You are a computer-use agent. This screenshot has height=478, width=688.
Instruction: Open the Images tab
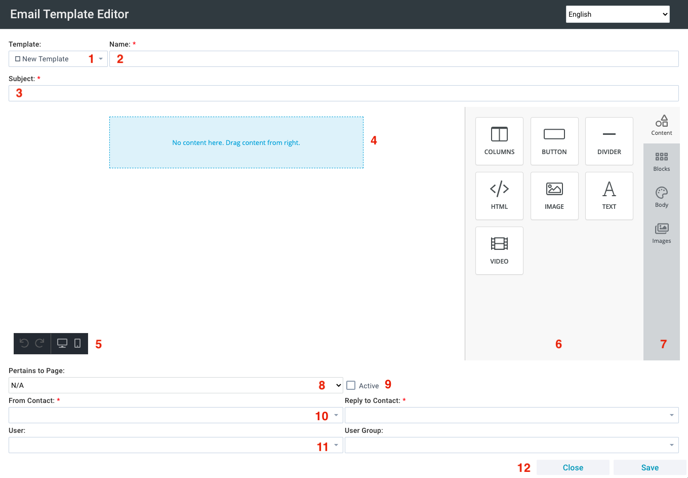[661, 233]
